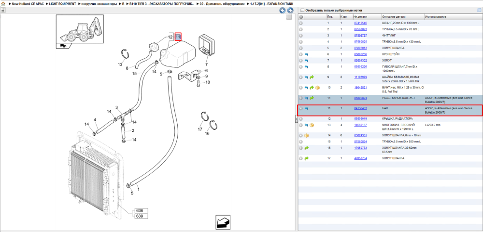Collapse the parts panel via splitter handle
This screenshot has width=483, height=232.
296,119
